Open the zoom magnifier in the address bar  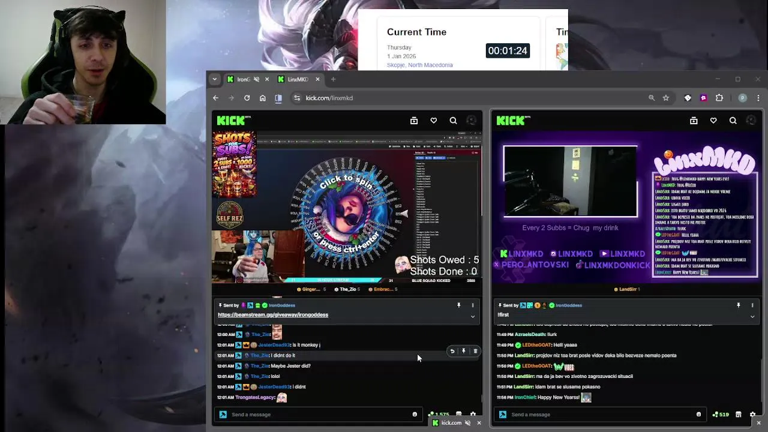tap(652, 98)
